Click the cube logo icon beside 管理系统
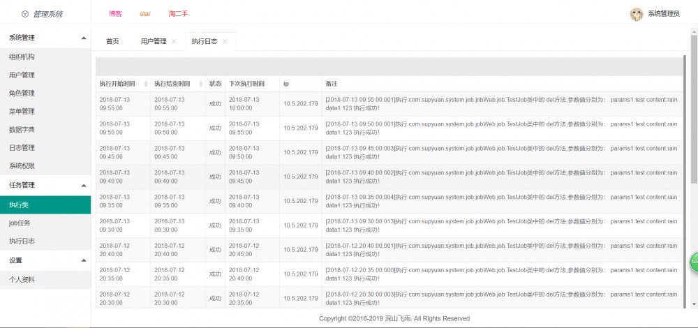The width and height of the screenshot is (698, 328). [x=25, y=14]
